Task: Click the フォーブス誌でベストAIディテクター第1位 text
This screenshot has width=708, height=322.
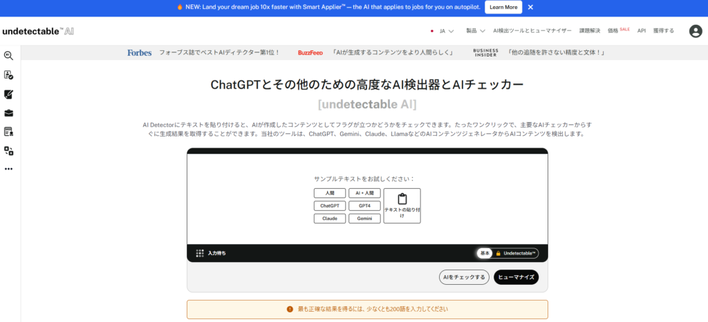Action: (x=219, y=52)
